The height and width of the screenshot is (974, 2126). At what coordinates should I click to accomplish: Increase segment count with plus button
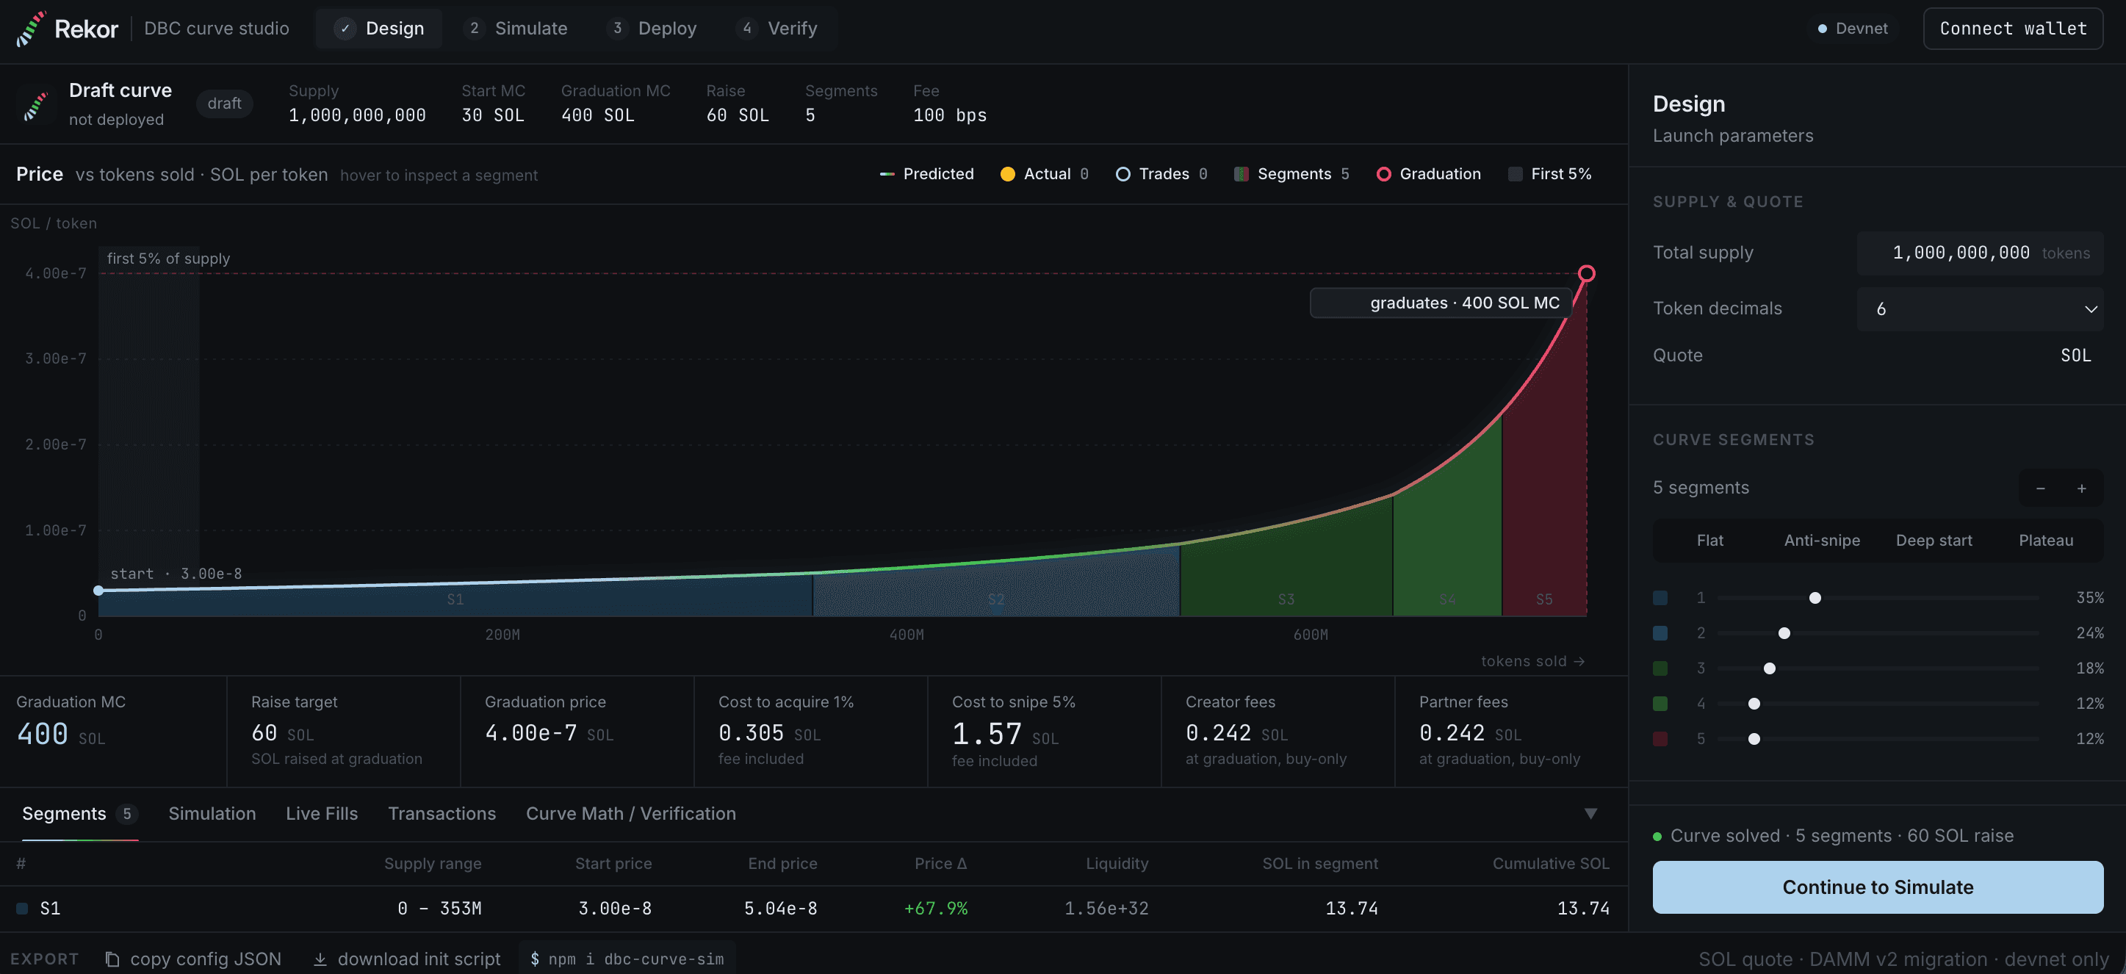tap(2081, 488)
